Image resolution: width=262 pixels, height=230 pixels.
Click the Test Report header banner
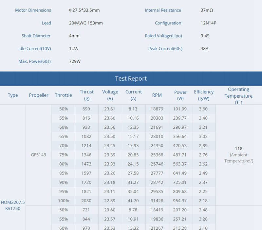(x=131, y=79)
